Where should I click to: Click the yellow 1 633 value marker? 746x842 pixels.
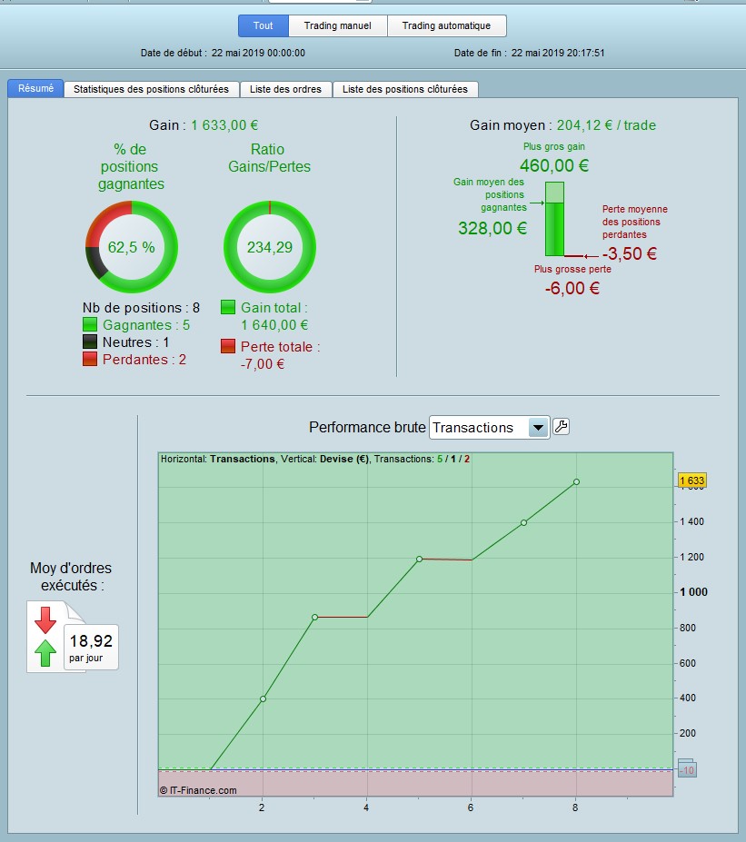(692, 480)
